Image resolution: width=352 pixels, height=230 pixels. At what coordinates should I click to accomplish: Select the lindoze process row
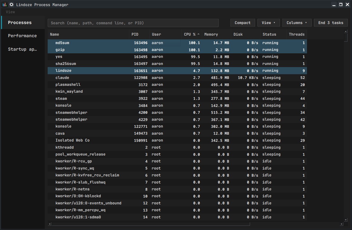pos(177,71)
